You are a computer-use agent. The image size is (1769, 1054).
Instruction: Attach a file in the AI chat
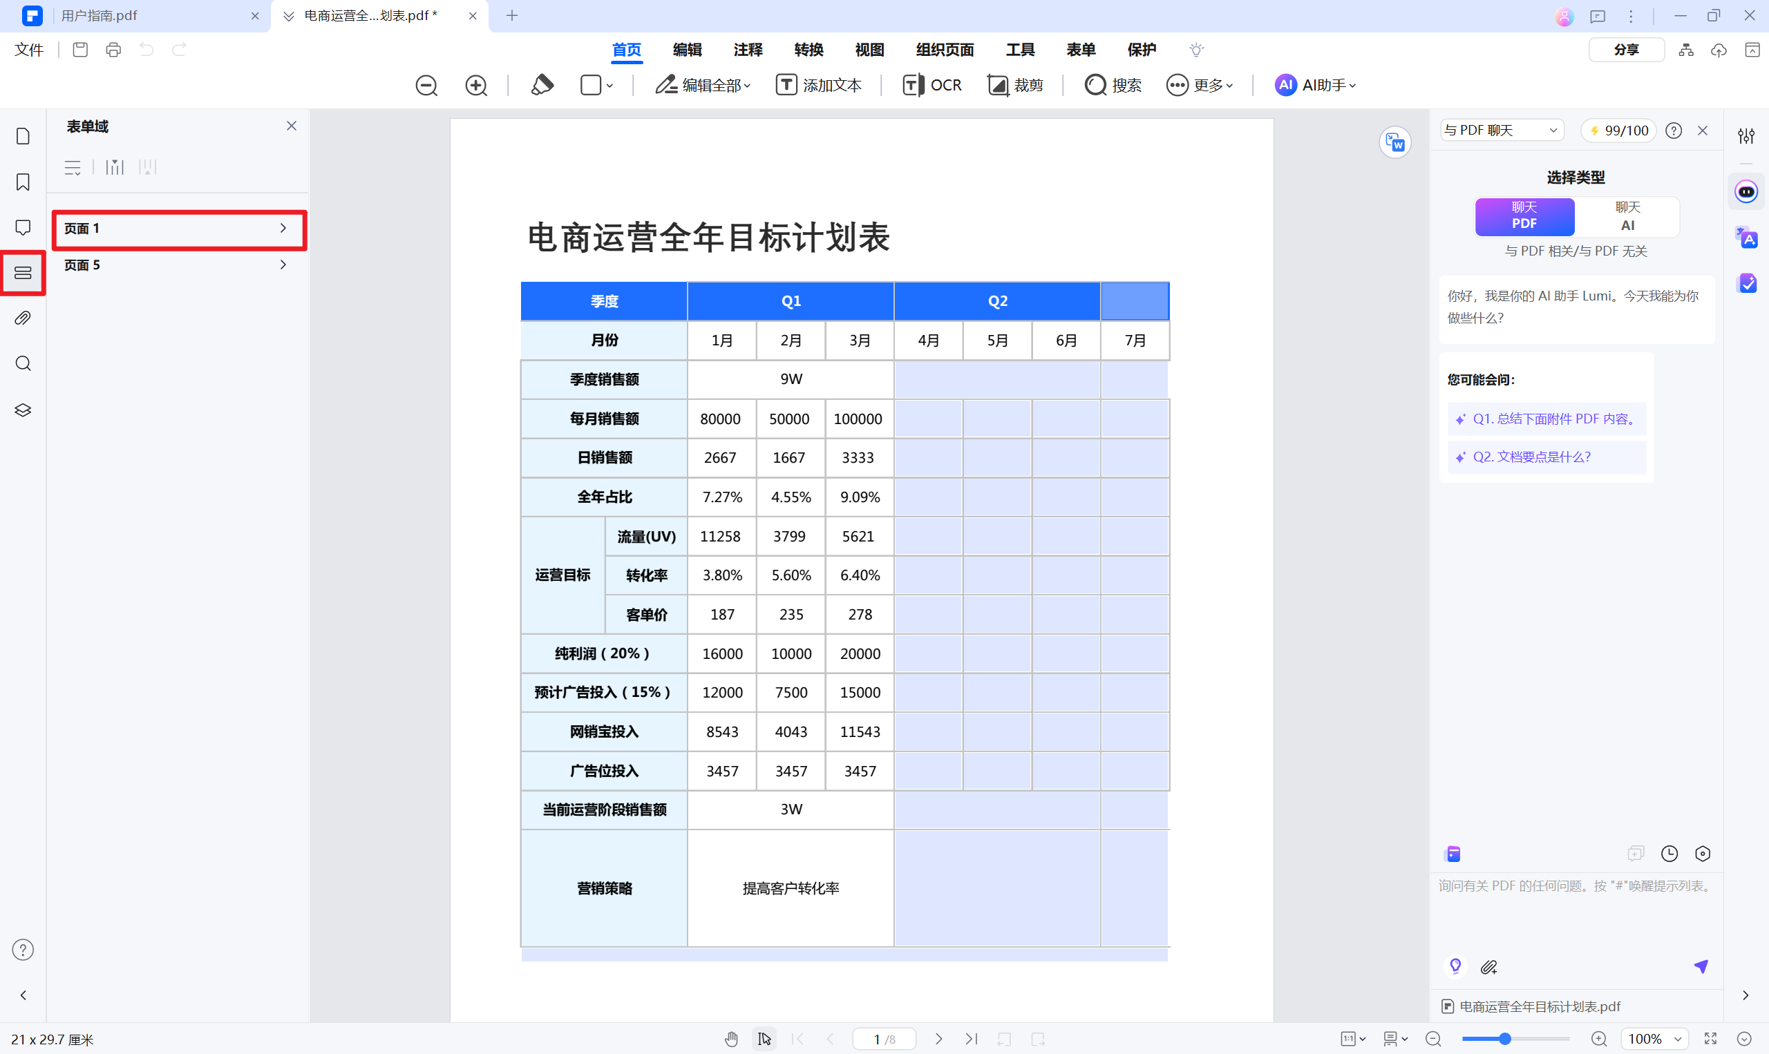coord(1488,967)
